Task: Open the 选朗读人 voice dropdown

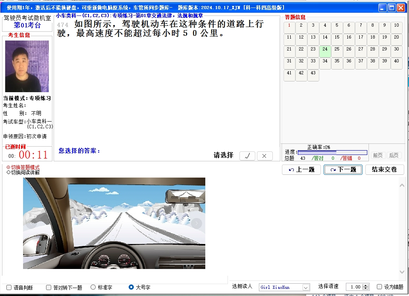Action: click(x=306, y=287)
